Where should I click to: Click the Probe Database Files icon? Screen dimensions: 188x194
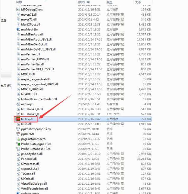(x=18, y=149)
